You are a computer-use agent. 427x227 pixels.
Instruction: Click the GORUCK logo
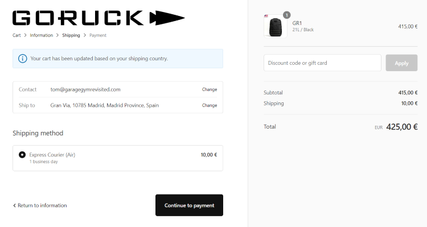pos(98,18)
